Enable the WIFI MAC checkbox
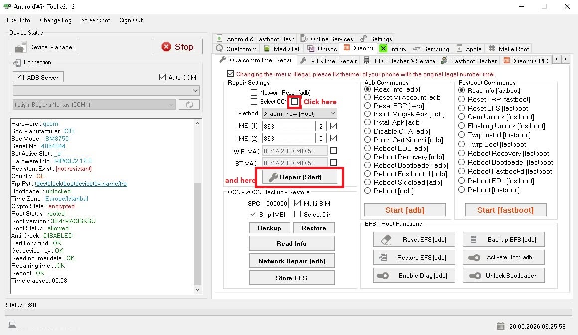 pos(334,150)
